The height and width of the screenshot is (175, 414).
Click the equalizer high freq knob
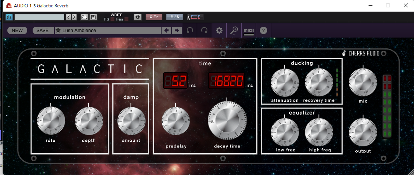click(319, 132)
